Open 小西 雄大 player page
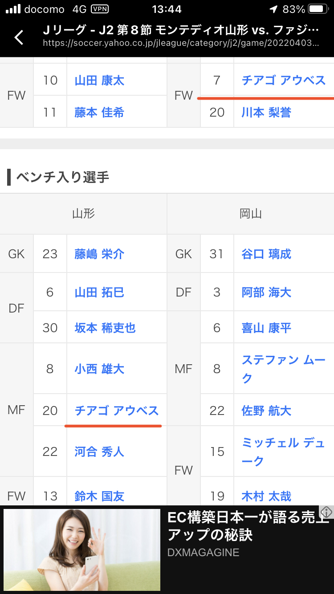 99,369
